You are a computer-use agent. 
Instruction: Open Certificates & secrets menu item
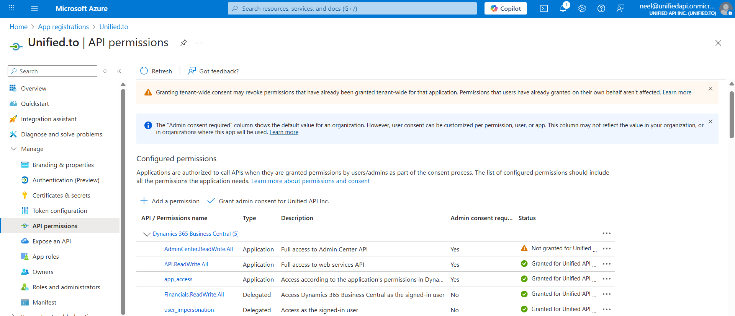[61, 195]
